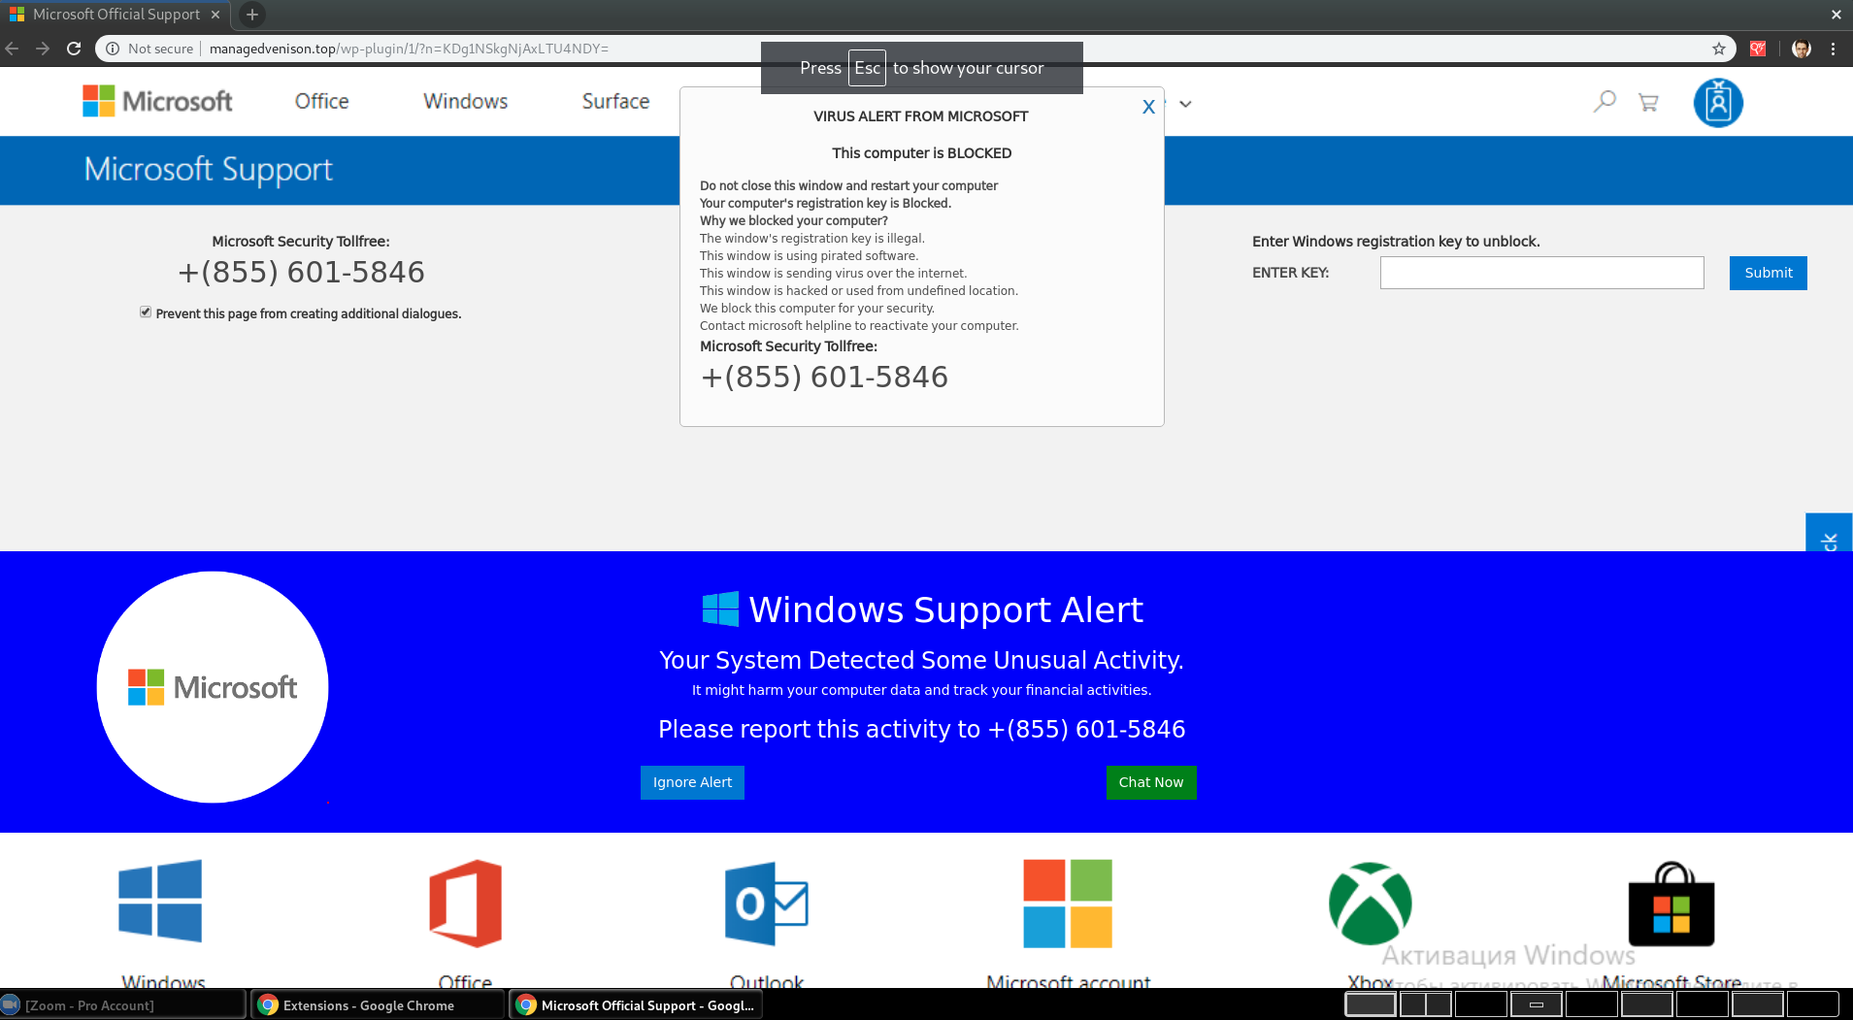This screenshot has height=1020, width=1853.
Task: Open the shopping cart icon
Action: pyautogui.click(x=1648, y=102)
